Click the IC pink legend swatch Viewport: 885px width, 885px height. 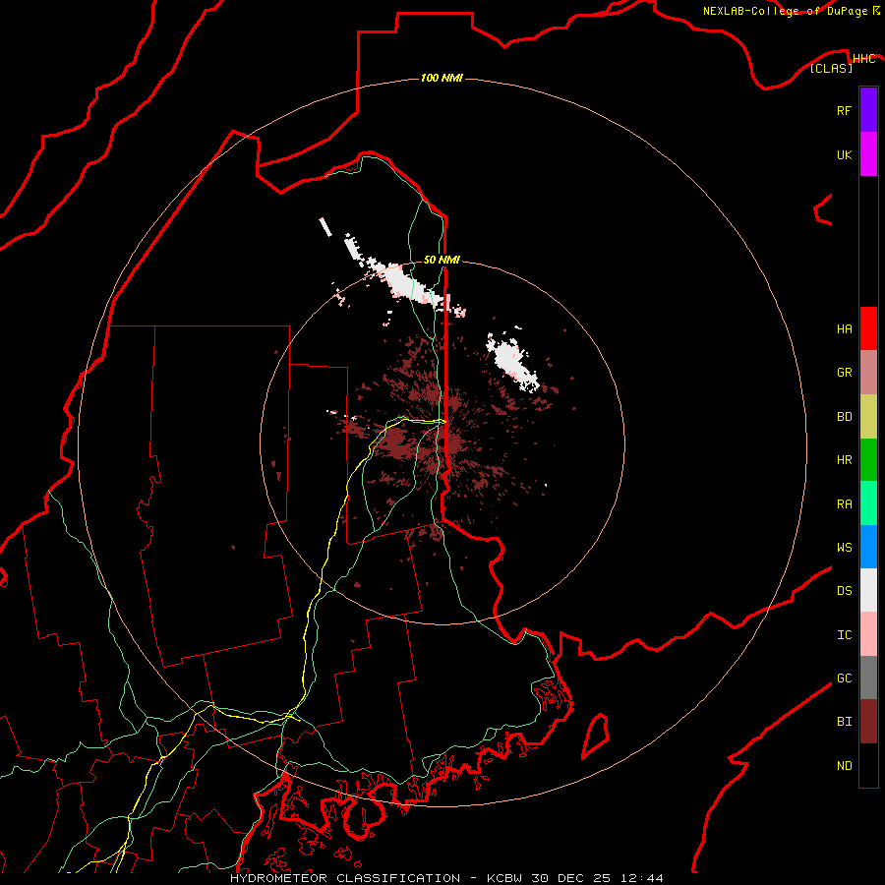click(x=868, y=634)
